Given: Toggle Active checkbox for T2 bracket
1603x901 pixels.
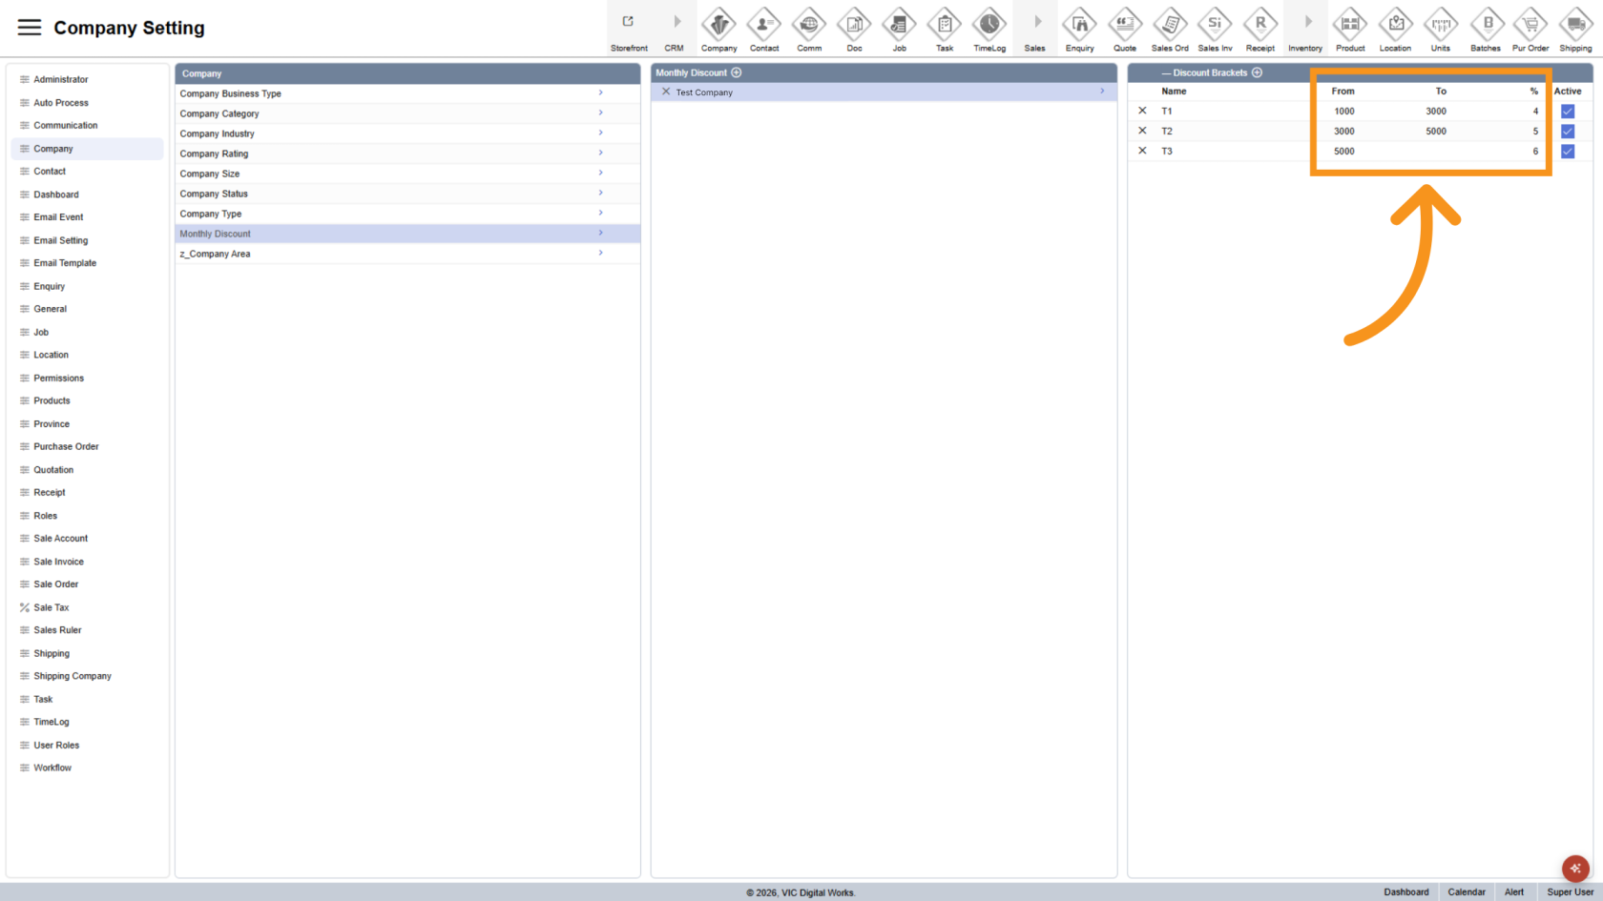Looking at the screenshot, I should point(1568,132).
